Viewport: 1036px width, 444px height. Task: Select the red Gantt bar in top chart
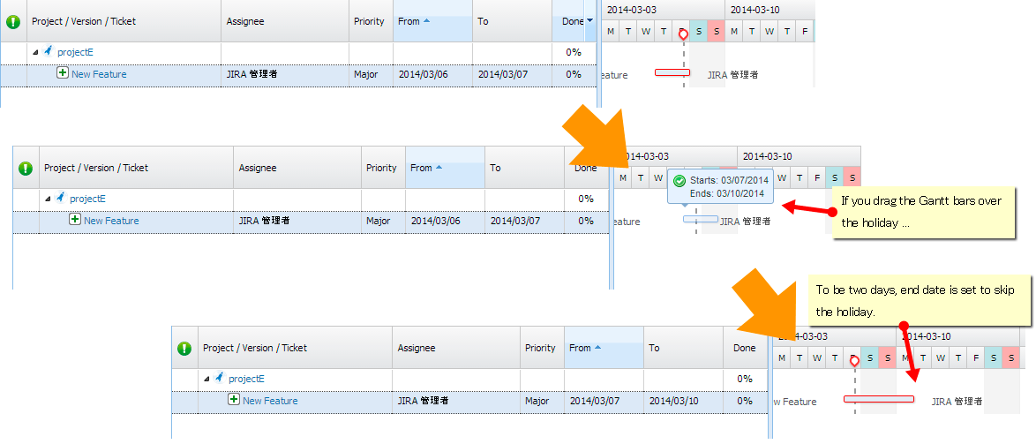coord(672,72)
